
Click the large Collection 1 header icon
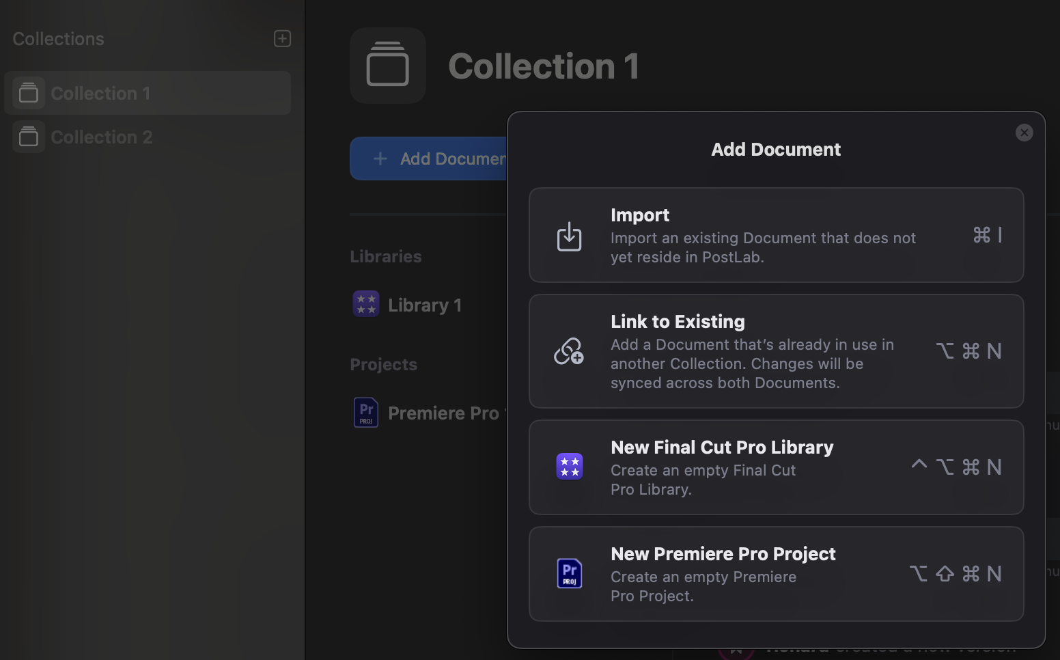pos(388,66)
